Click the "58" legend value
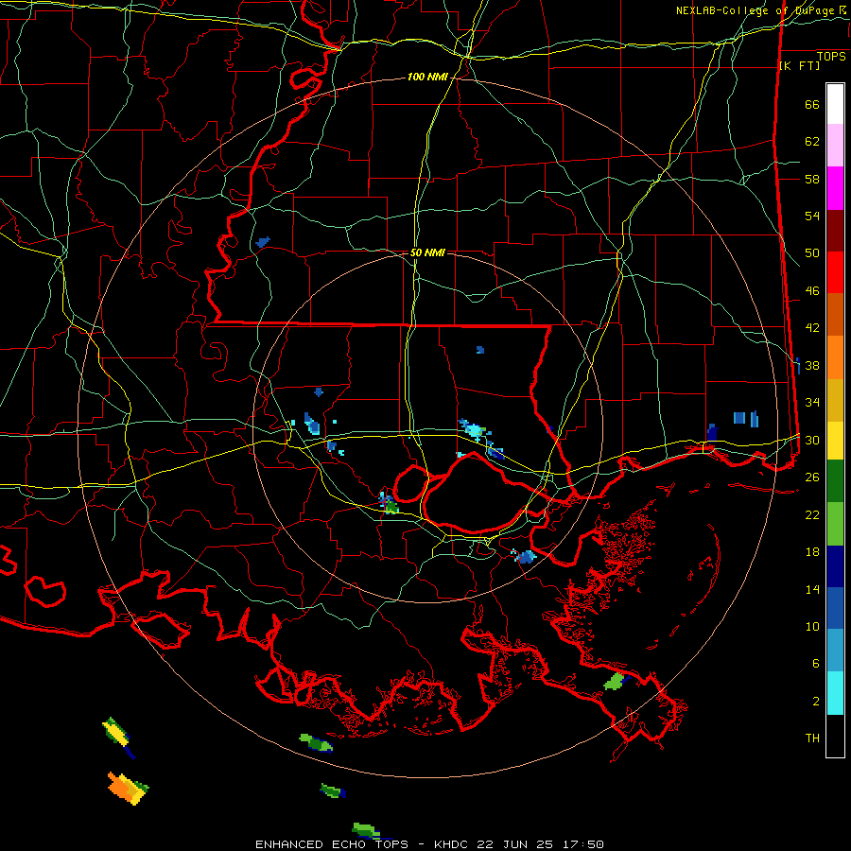The height and width of the screenshot is (851, 851). 812,179
